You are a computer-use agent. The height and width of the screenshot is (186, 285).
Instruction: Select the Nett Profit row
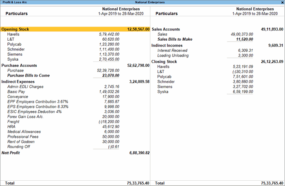(11, 153)
